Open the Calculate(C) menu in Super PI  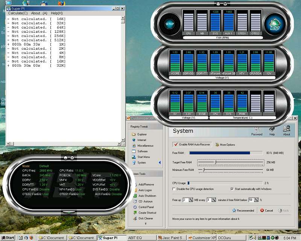coord(18,13)
